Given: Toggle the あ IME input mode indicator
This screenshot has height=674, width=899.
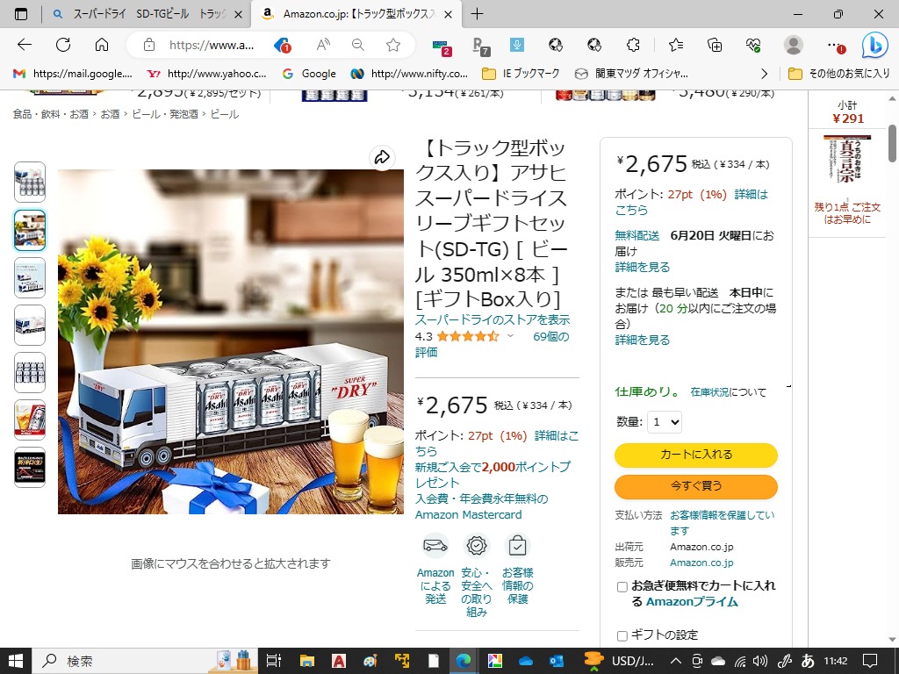Looking at the screenshot, I should click(808, 661).
